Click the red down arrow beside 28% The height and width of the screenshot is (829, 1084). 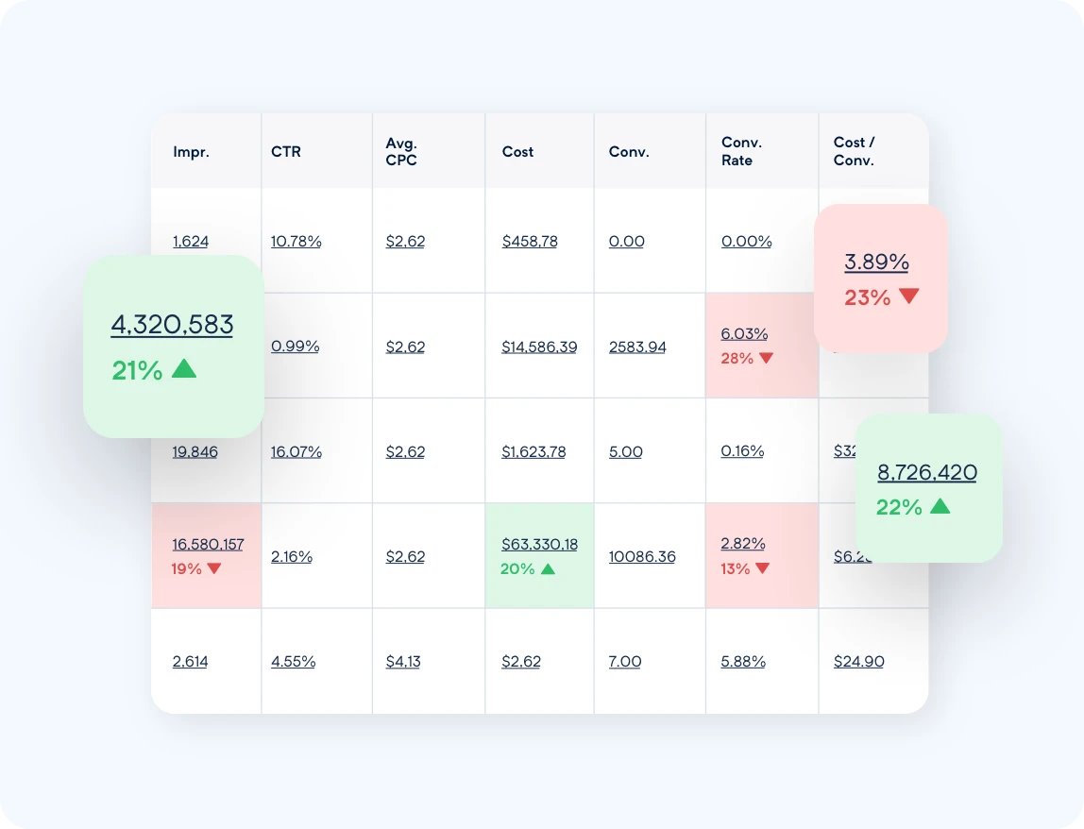tap(766, 358)
